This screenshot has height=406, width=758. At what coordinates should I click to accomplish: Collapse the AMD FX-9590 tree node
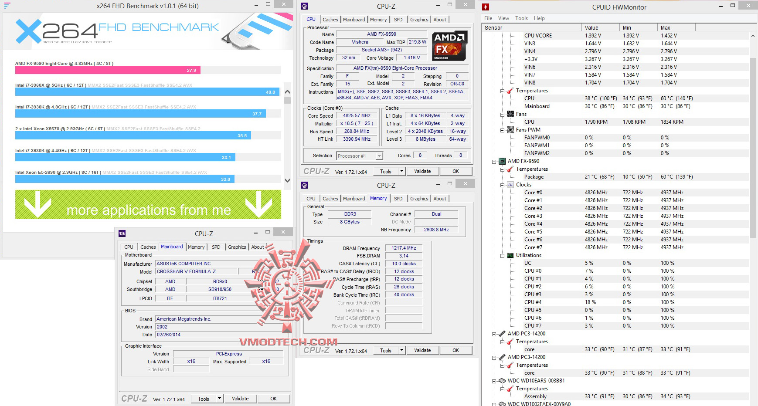click(494, 162)
